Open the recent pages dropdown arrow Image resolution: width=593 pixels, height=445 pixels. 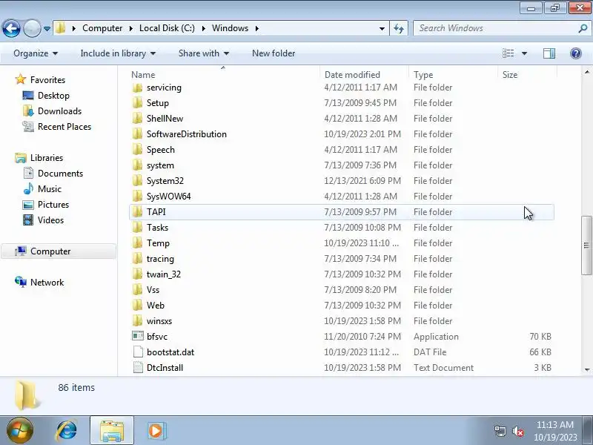(47, 28)
